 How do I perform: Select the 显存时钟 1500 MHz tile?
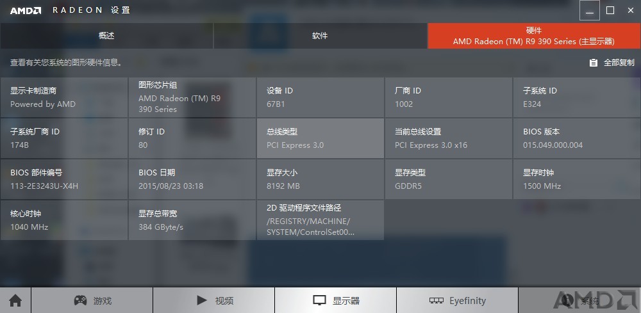[x=577, y=179]
